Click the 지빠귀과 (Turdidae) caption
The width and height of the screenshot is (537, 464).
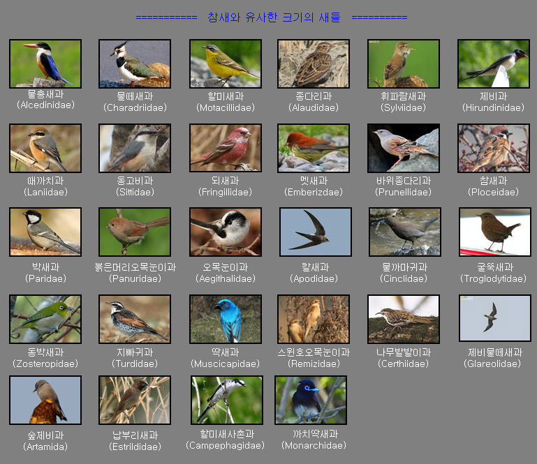135,357
